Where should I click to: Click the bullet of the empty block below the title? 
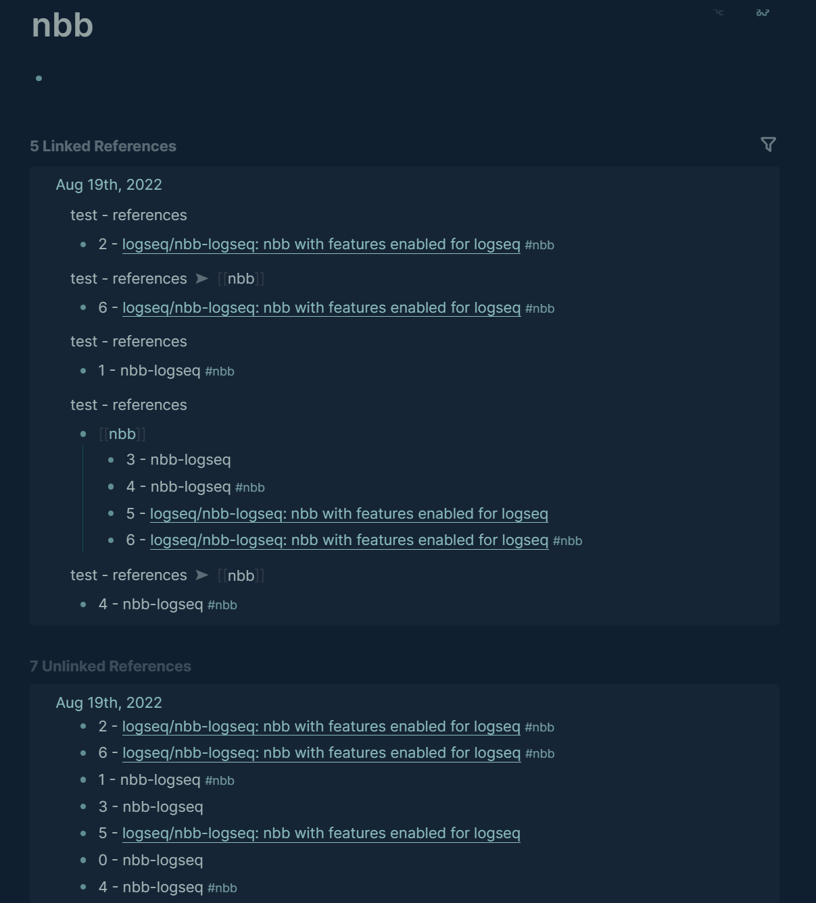point(39,78)
